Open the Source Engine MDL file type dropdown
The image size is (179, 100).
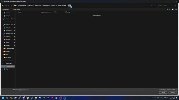(168, 90)
